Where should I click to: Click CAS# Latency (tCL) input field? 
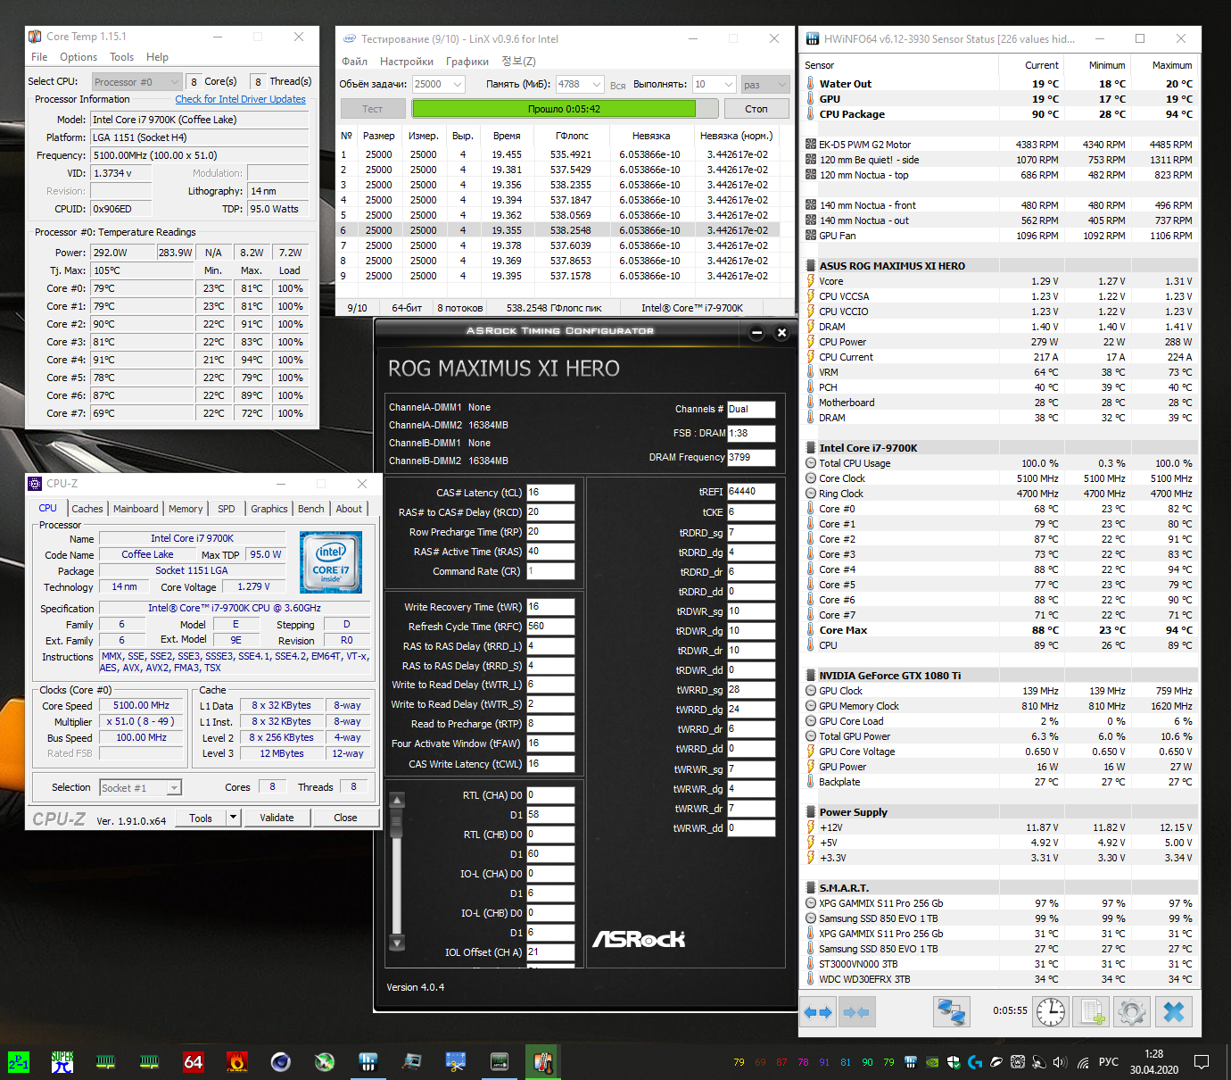point(550,493)
